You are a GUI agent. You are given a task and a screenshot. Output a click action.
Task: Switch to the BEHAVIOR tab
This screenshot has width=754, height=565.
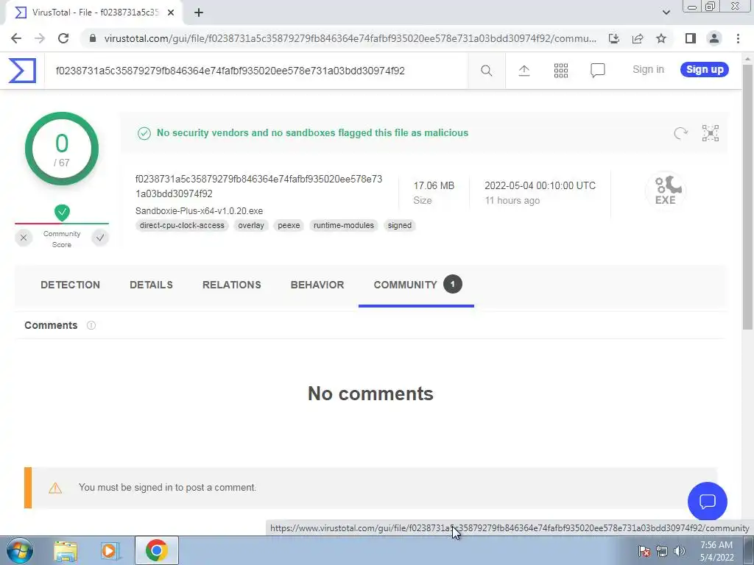click(317, 285)
